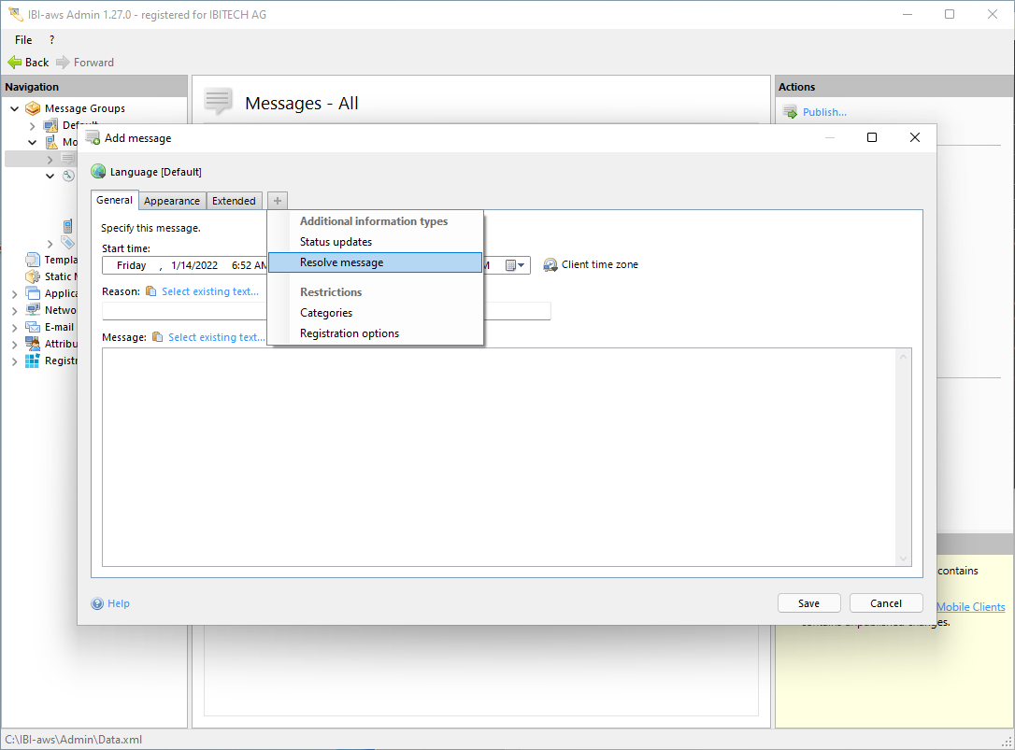Image resolution: width=1015 pixels, height=750 pixels.
Task: Click the Message Groups tree icon
Action: point(33,108)
